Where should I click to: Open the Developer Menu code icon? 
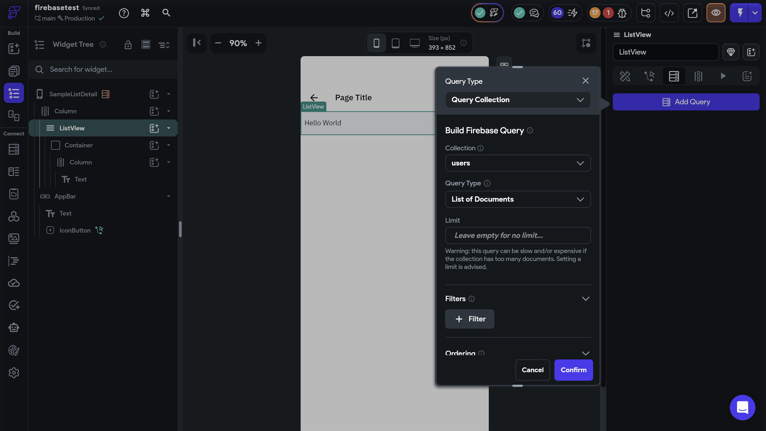[x=669, y=13]
